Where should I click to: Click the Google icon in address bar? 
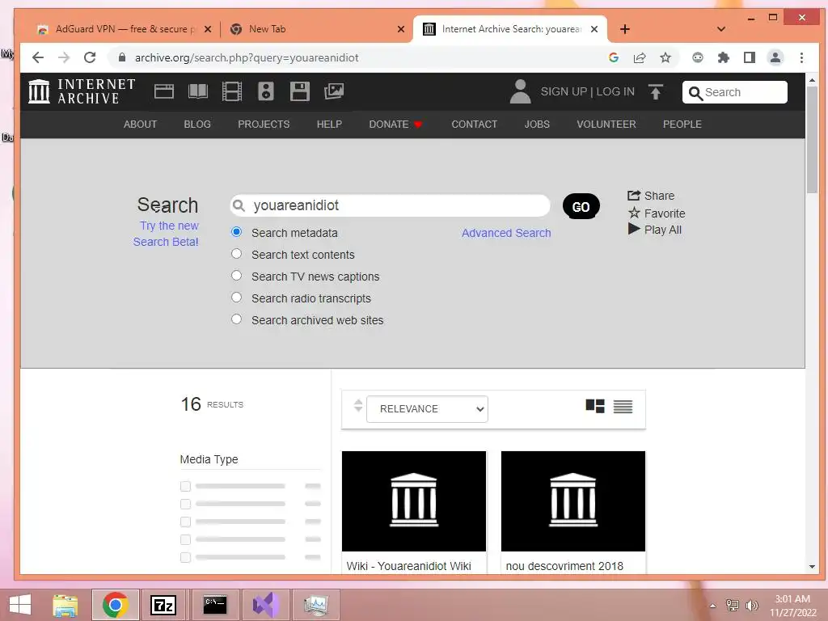(x=614, y=57)
